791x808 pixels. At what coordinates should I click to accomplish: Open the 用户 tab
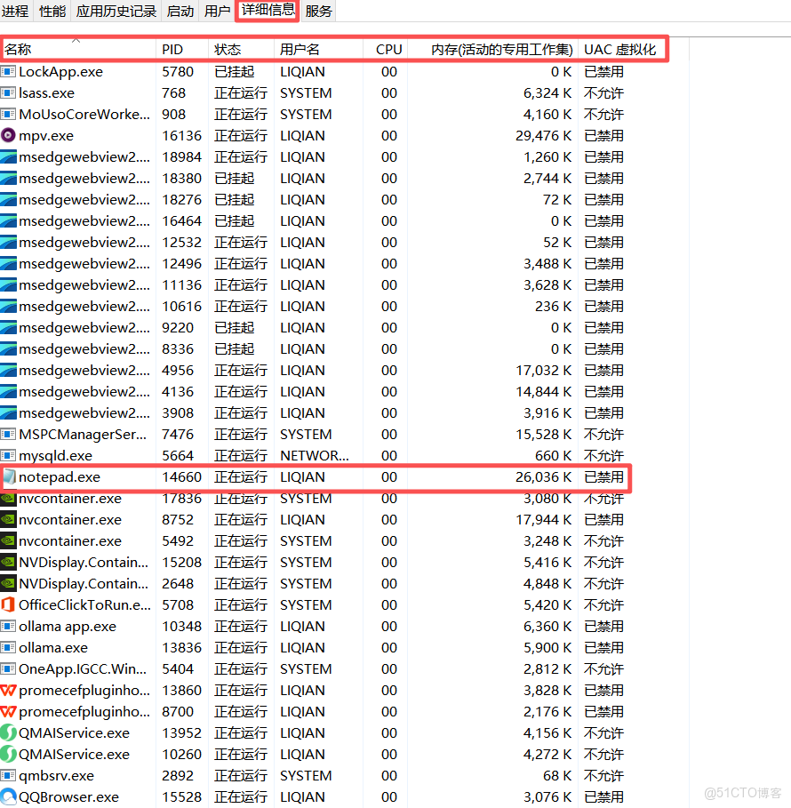click(217, 11)
